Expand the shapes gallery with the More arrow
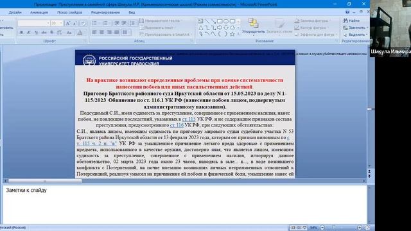The image size is (411, 231). (238, 34)
